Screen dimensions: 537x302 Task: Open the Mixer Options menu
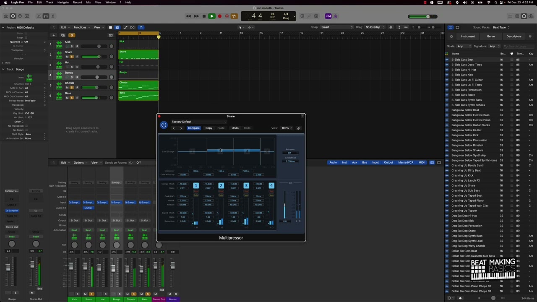click(79, 162)
